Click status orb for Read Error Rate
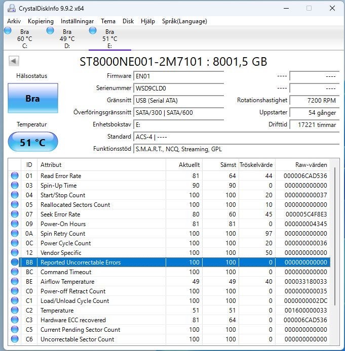The image size is (345, 351). coord(15,175)
